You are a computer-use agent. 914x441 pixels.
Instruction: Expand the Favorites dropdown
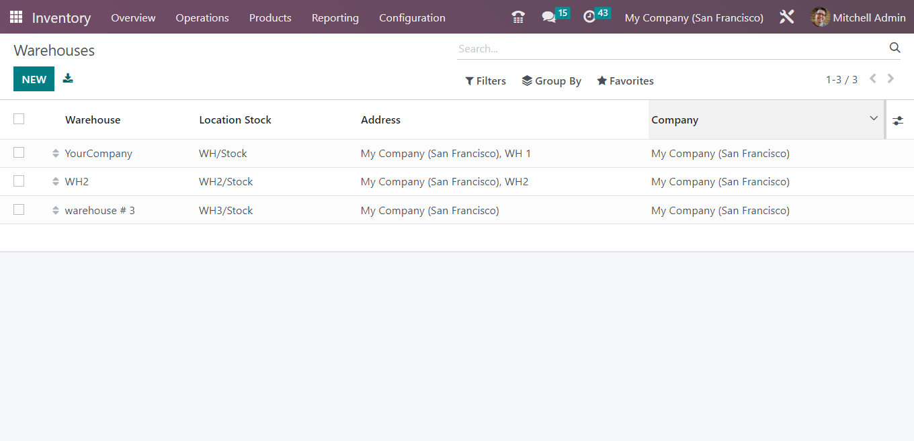(x=624, y=81)
